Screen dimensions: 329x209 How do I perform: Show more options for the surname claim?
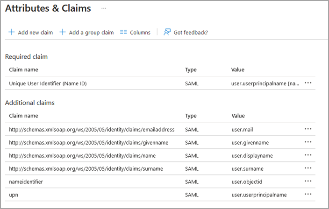click(308, 168)
